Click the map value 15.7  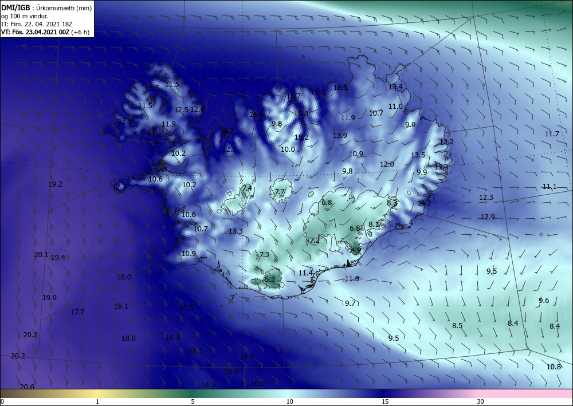[x=293, y=96]
